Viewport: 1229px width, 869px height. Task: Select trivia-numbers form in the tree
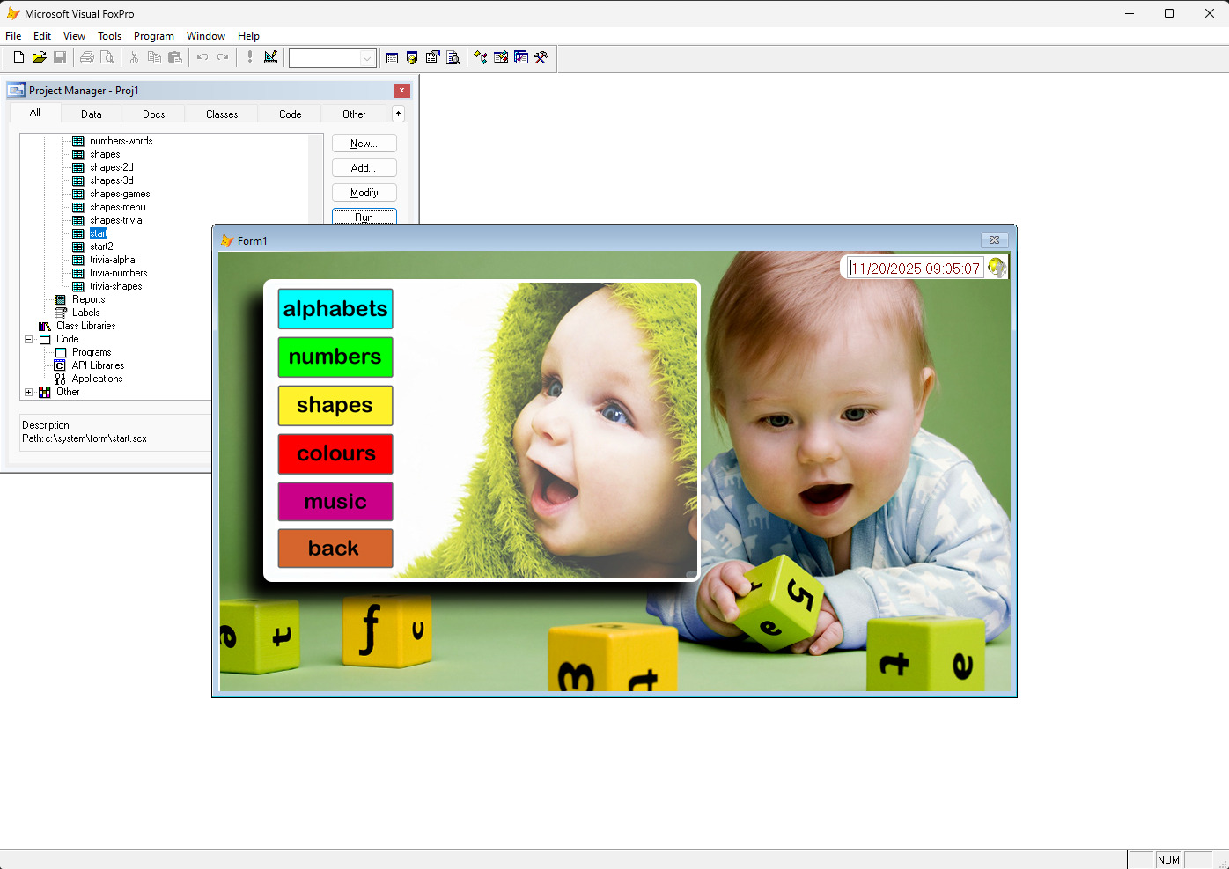point(118,273)
